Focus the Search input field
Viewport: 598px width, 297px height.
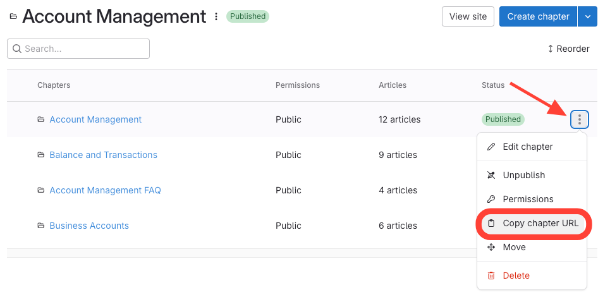tap(82, 49)
